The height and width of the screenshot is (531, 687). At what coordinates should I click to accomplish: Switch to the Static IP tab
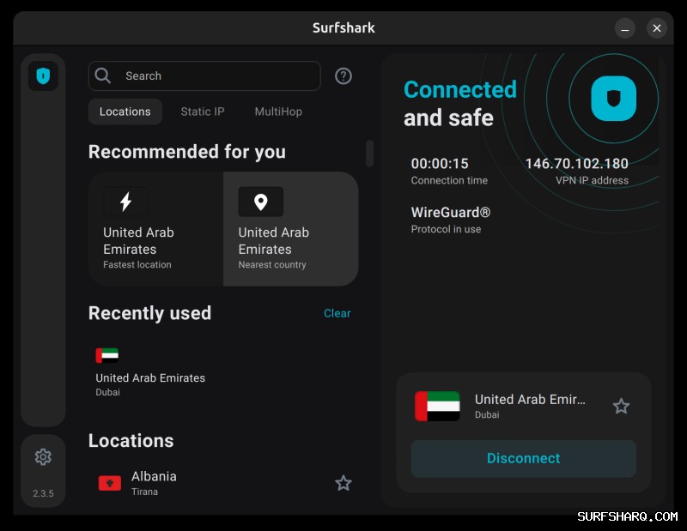click(x=202, y=112)
